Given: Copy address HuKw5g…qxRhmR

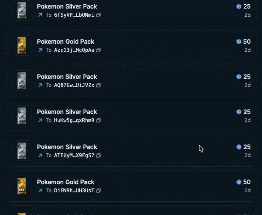Looking at the screenshot, I should tap(98, 120).
